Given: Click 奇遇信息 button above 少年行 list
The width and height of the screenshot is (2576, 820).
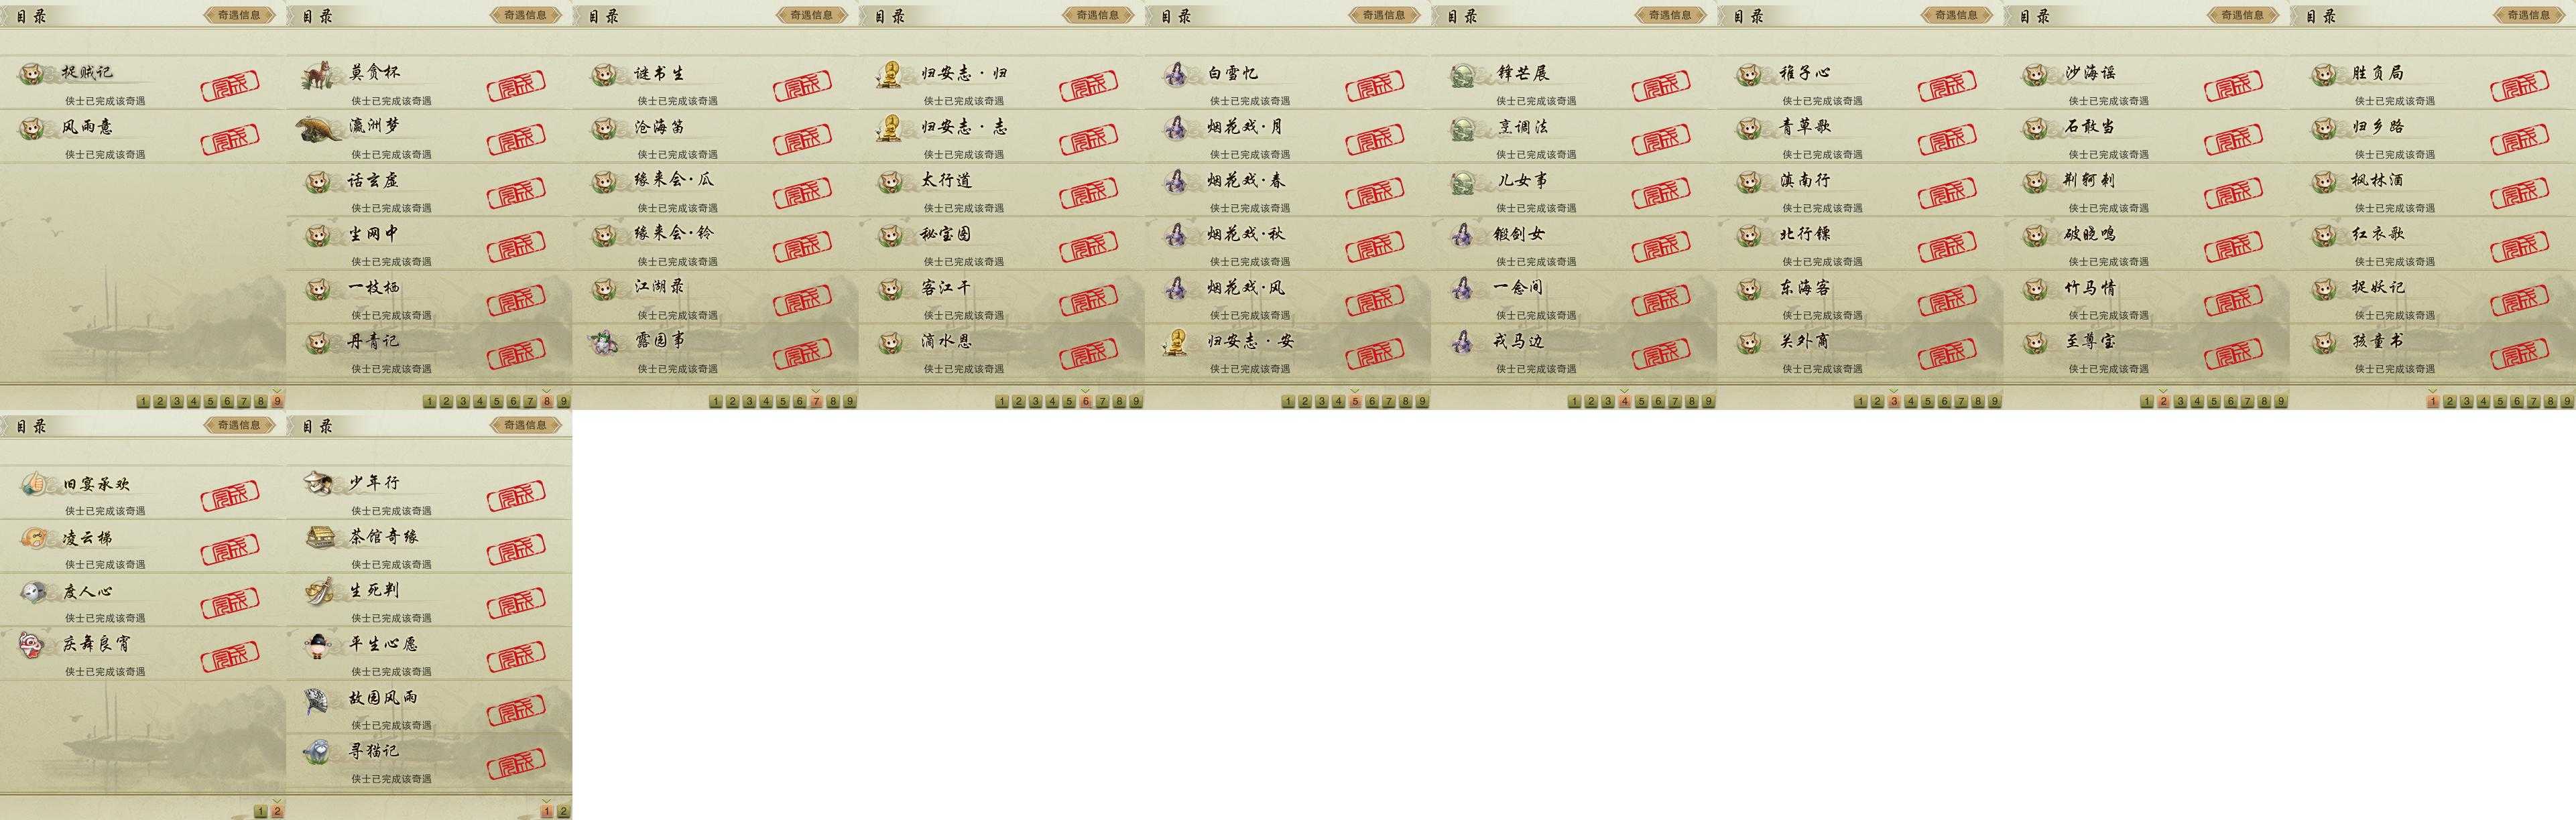Looking at the screenshot, I should 525,425.
